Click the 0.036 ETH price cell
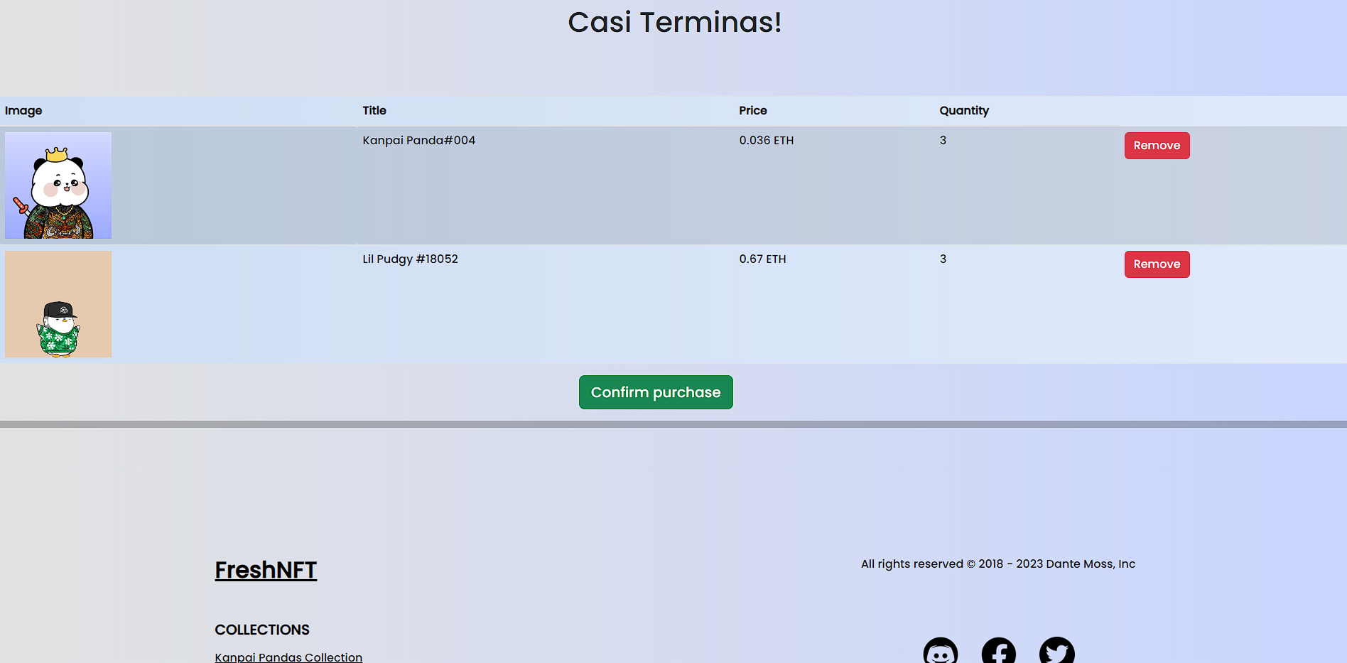1347x663 pixels. point(766,141)
